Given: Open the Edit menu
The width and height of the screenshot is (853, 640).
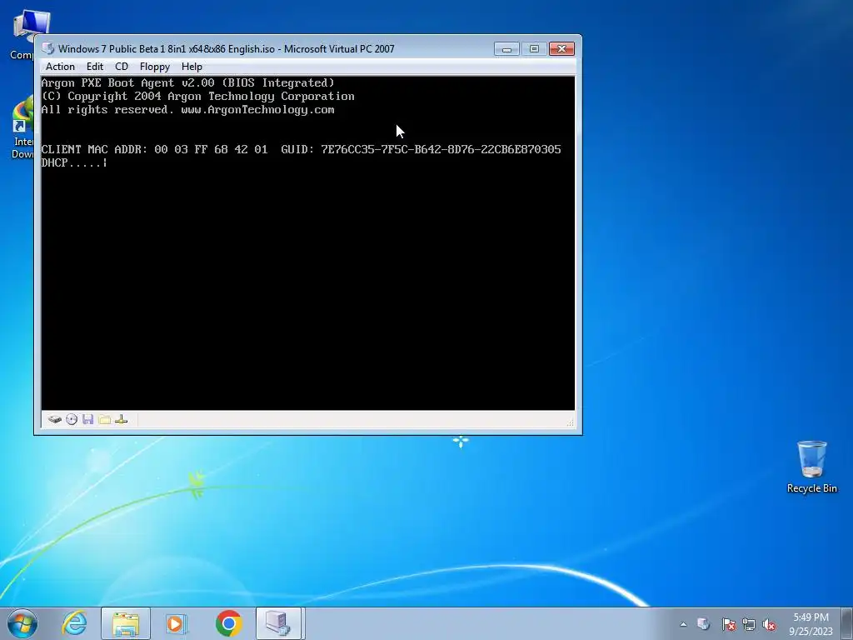Looking at the screenshot, I should [95, 67].
